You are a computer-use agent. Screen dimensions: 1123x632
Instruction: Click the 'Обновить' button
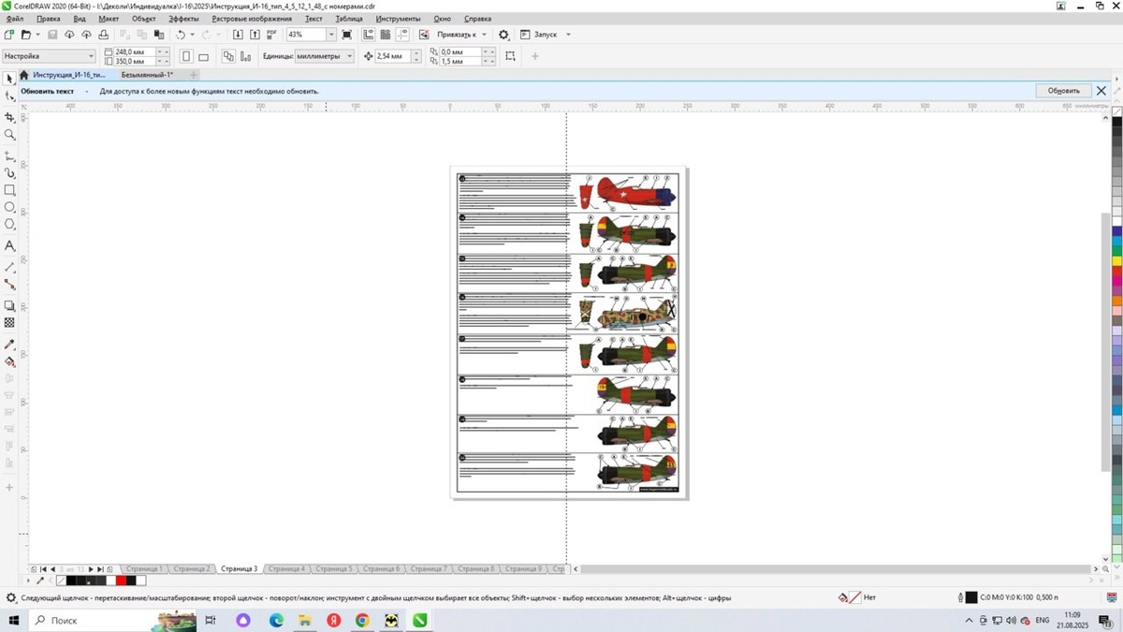1063,91
